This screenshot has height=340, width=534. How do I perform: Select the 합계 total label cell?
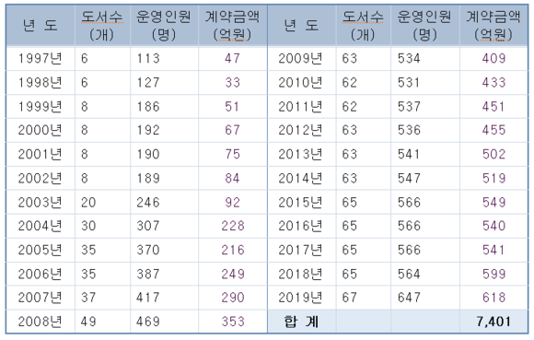pos(301,322)
